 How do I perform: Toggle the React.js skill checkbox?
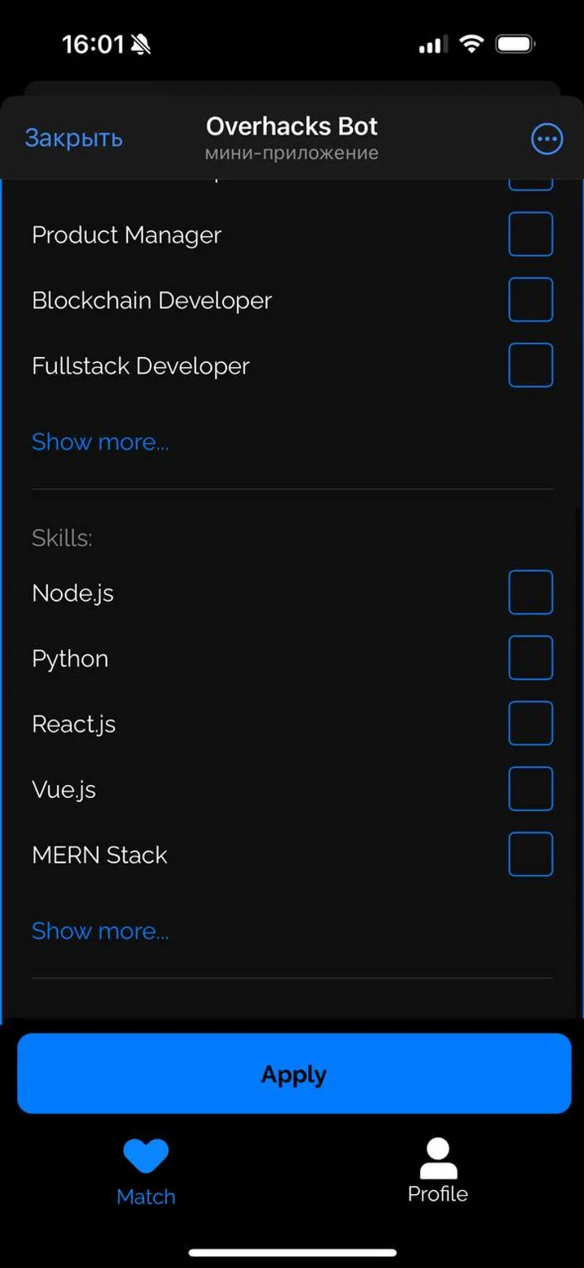(x=530, y=723)
